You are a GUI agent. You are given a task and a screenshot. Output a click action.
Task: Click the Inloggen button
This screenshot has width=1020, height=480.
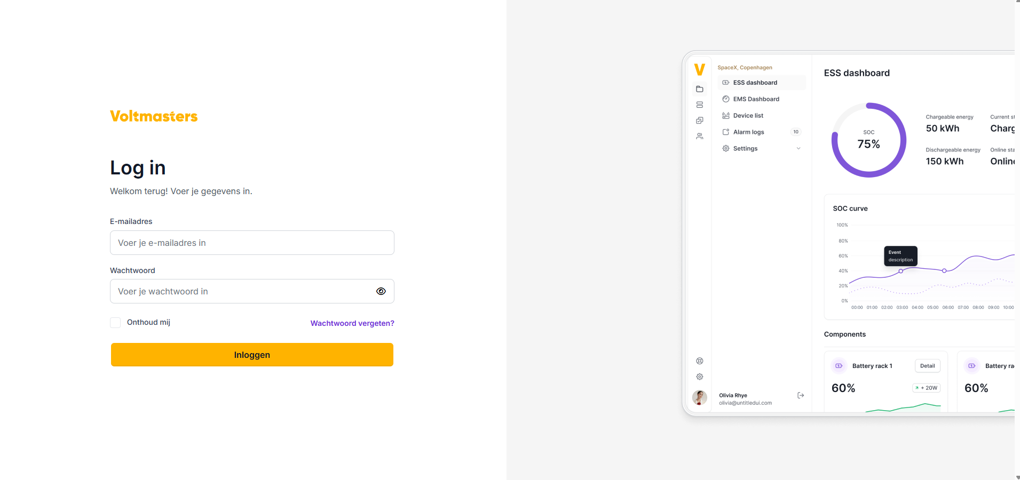pyautogui.click(x=252, y=355)
